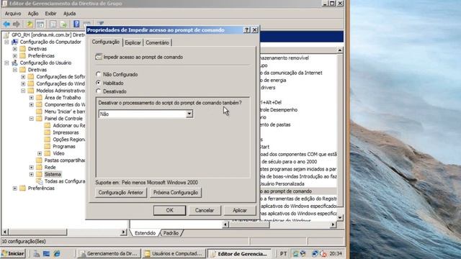The height and width of the screenshot is (259, 461).
Task: Expand the Vídeo node
Action: 40,153
